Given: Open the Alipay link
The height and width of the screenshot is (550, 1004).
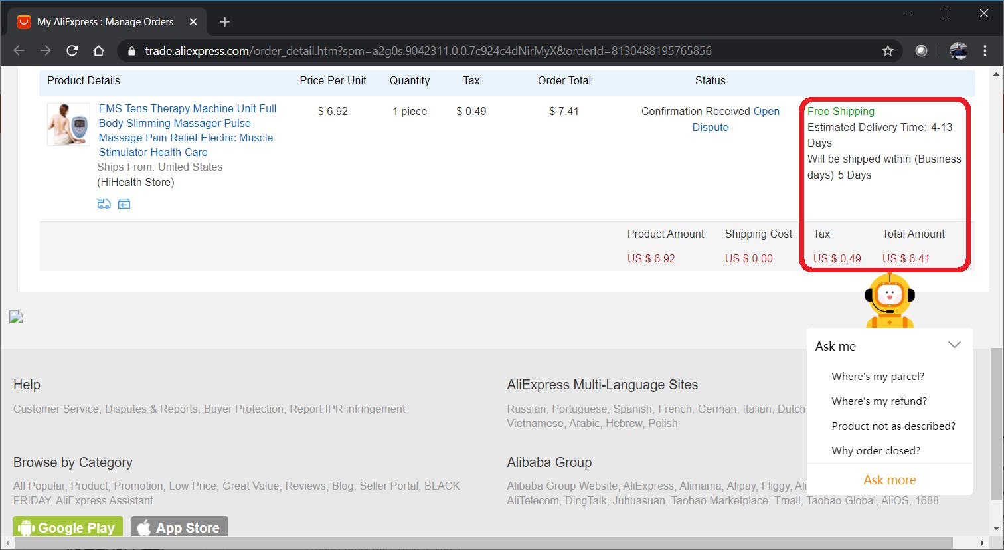Looking at the screenshot, I should tap(741, 486).
